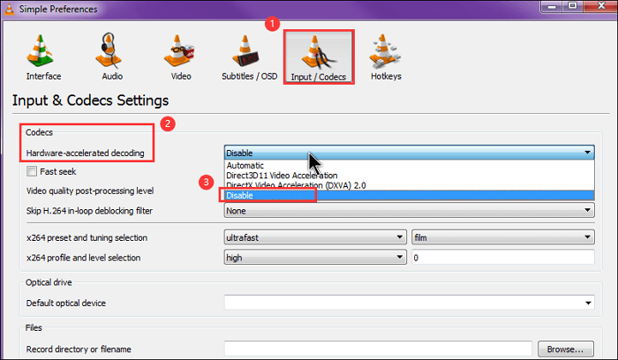
Task: Click the VLC cone title bar icon
Action: (x=9, y=9)
